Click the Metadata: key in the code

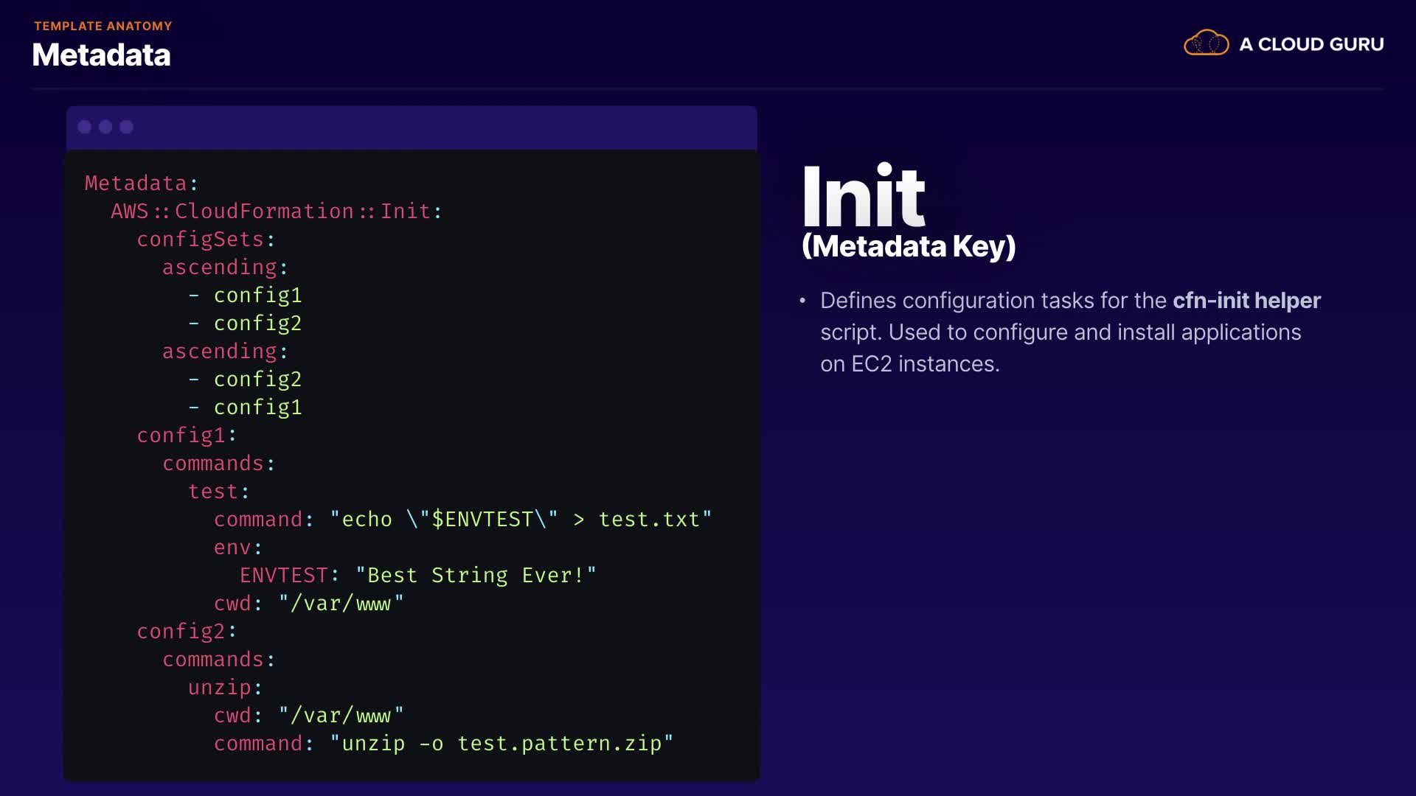(141, 183)
